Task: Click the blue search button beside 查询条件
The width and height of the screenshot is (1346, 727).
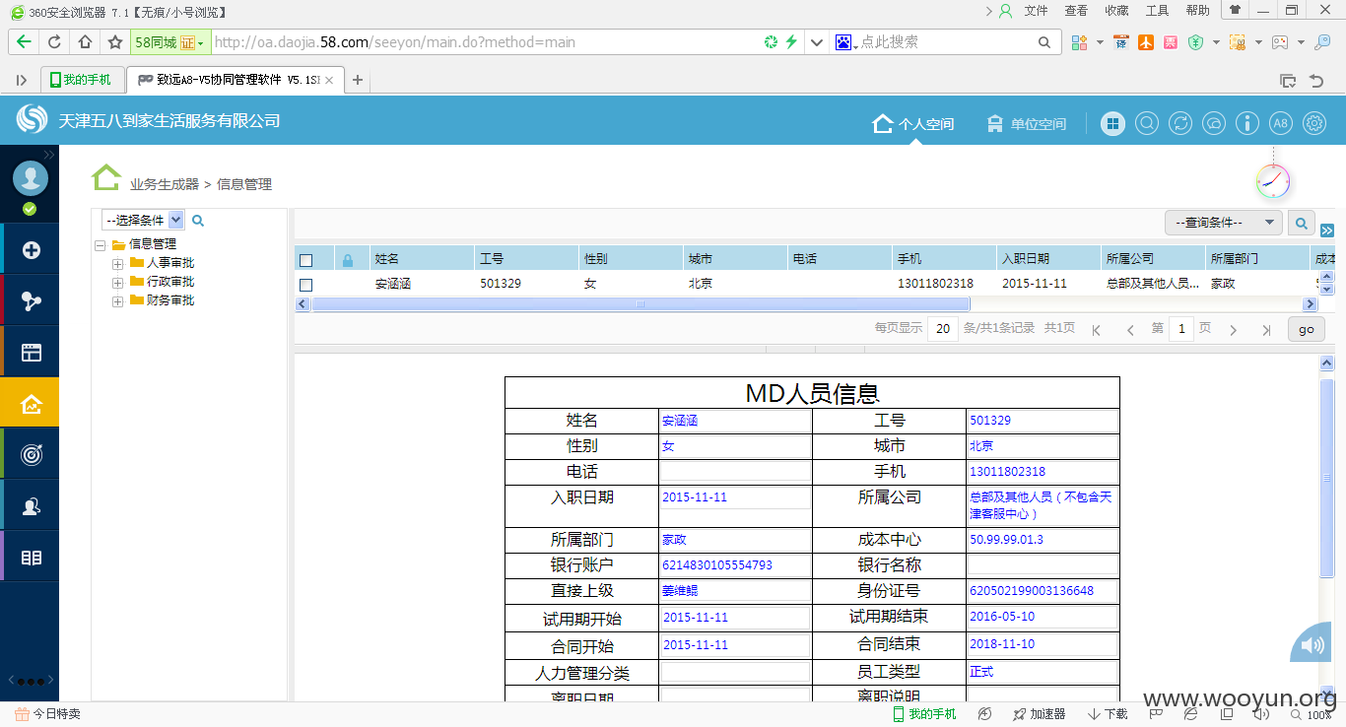Action: 1302,224
